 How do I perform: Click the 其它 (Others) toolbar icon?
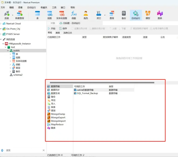99,15
